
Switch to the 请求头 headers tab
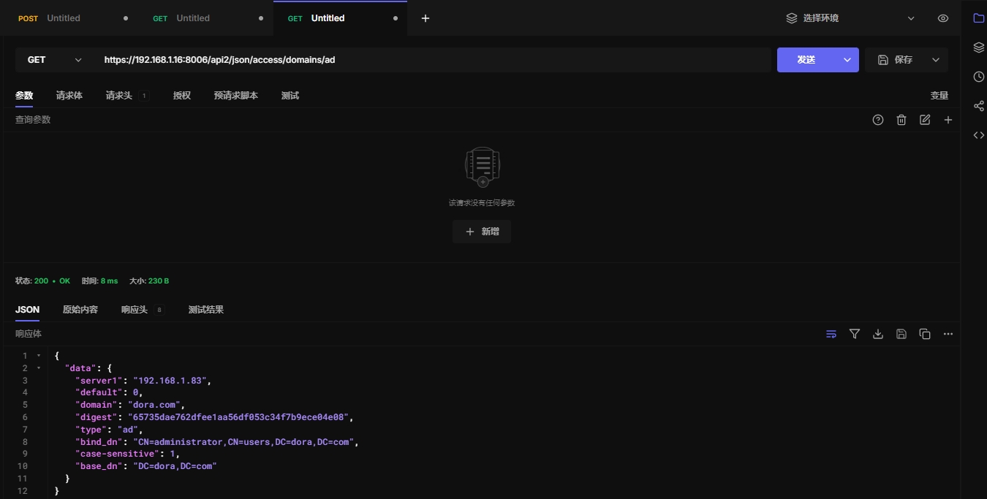pos(118,96)
